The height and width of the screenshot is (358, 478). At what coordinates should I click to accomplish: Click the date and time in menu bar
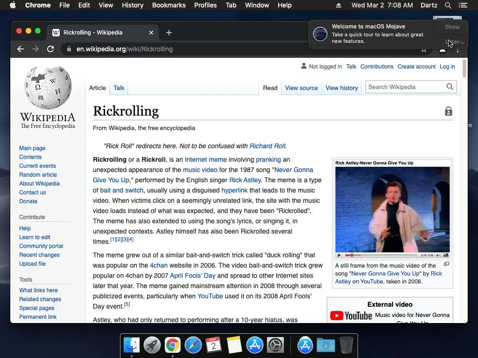382,5
